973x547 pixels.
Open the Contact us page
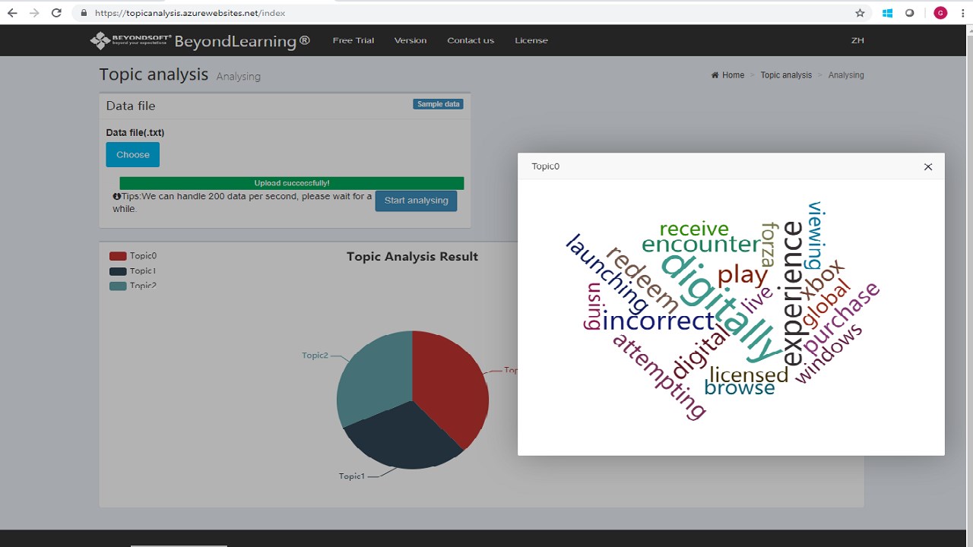click(471, 40)
